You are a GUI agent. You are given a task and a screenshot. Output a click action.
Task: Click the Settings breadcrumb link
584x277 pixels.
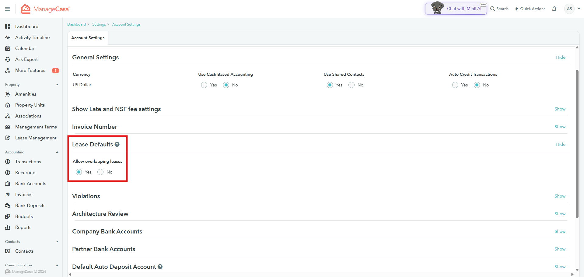99,24
